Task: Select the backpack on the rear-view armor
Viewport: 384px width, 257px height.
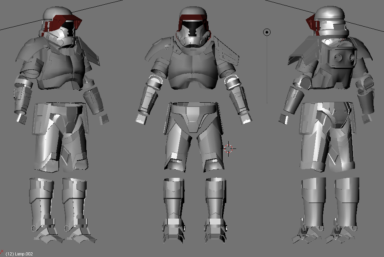Action: click(342, 58)
